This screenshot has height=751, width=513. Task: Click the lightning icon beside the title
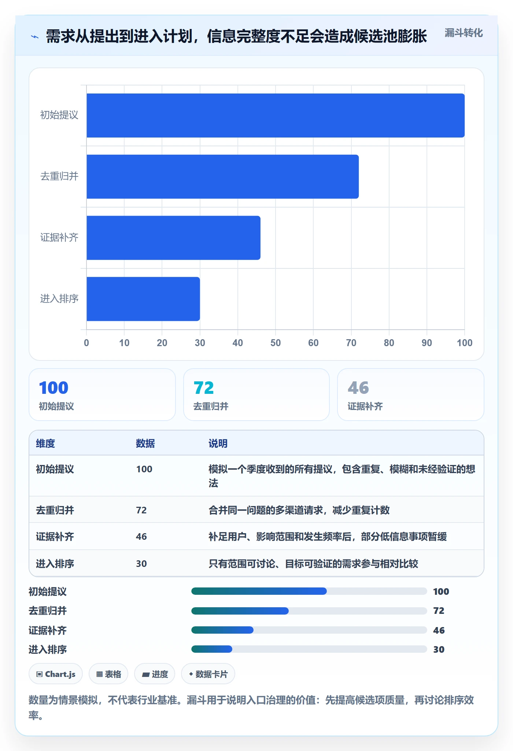[35, 37]
